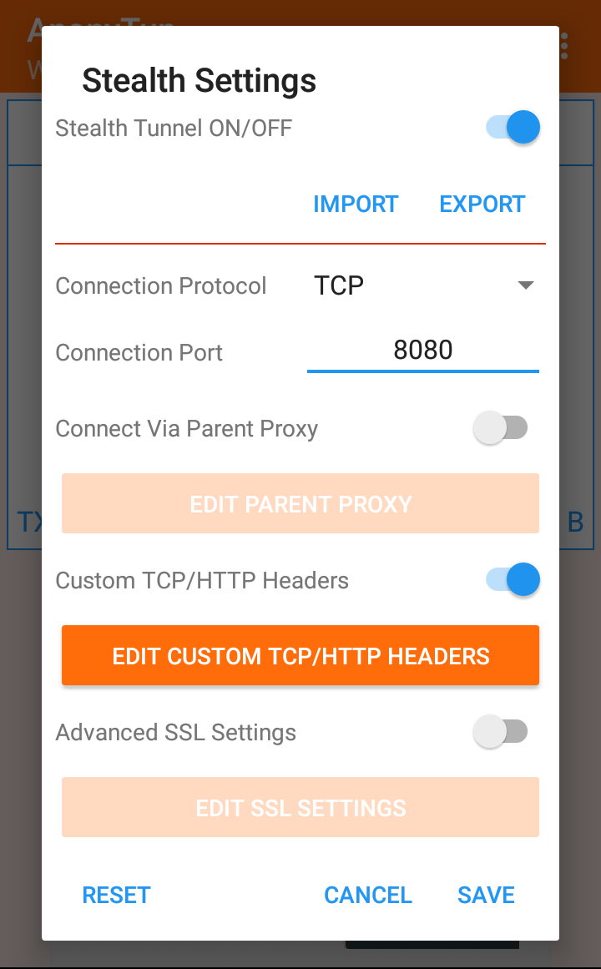Viewport: 601px width, 969px height.
Task: Dismiss the dialog with CANCEL
Action: coord(368,896)
